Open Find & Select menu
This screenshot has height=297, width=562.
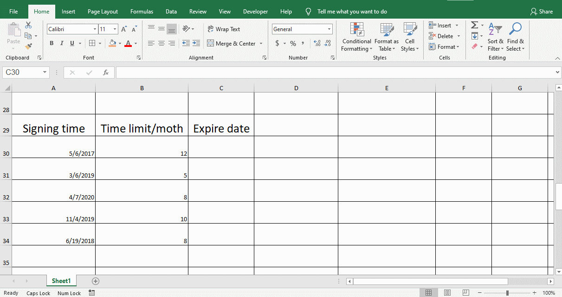[515, 37]
